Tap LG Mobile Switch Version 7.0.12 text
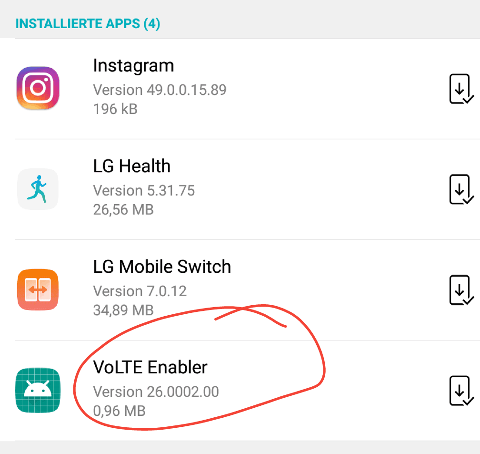The height and width of the screenshot is (454, 480). tap(140, 291)
